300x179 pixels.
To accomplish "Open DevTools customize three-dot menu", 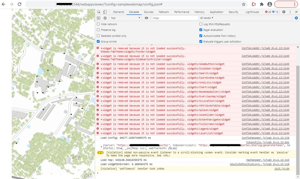I will tap(290, 12).
